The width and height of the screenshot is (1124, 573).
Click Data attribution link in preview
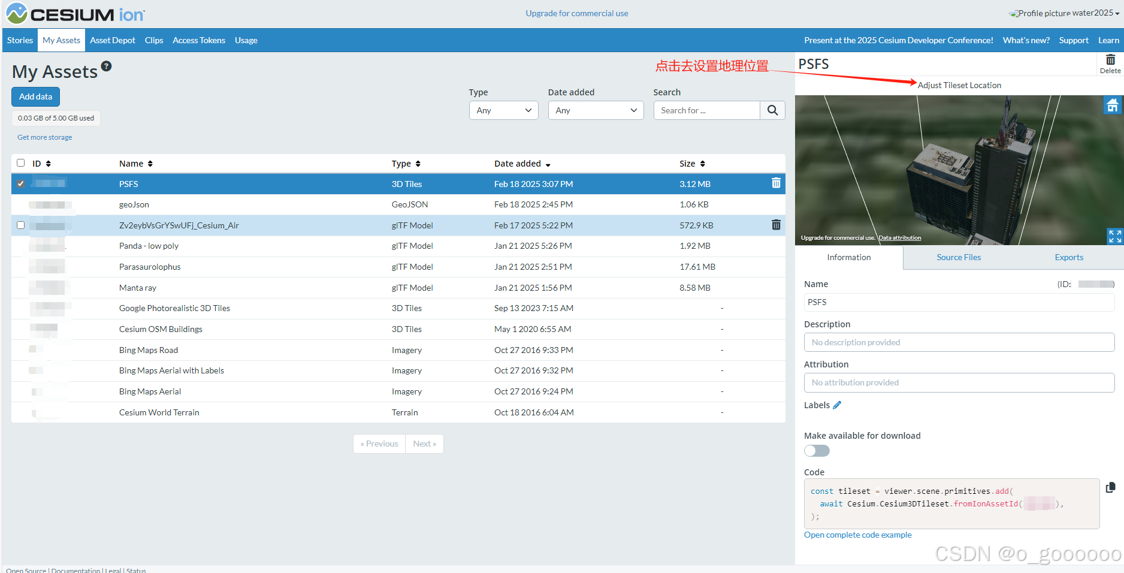tap(899, 238)
